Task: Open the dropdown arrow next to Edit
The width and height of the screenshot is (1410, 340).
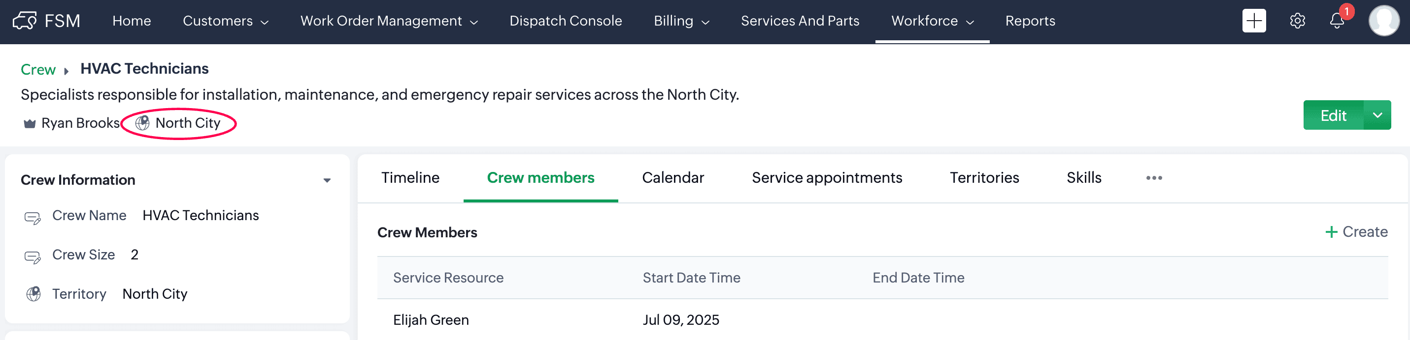Action: [x=1377, y=115]
